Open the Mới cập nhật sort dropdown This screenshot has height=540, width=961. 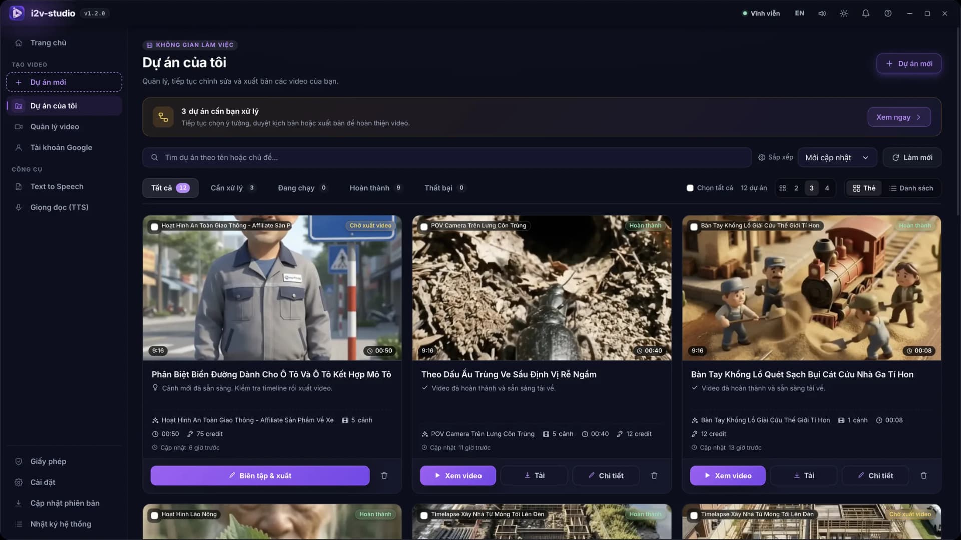837,157
